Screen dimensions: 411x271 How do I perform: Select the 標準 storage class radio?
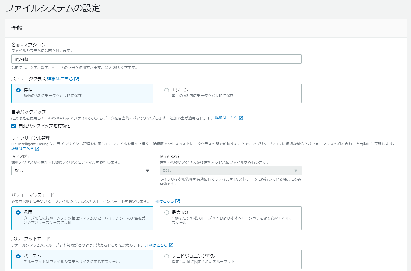pos(18,90)
